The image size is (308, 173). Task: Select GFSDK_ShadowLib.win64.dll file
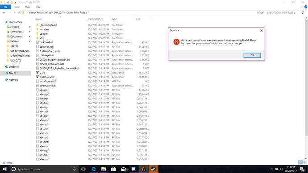click(54, 60)
